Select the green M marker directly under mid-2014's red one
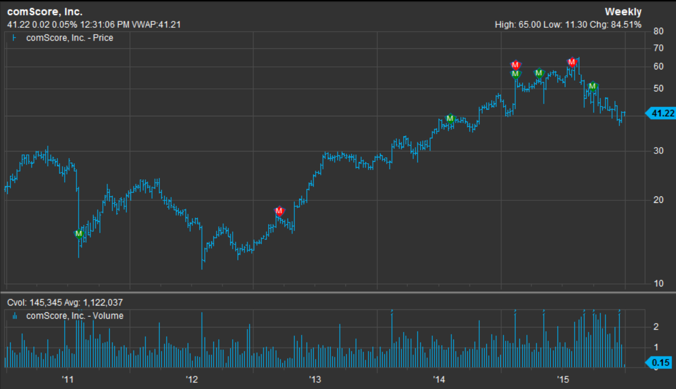 pos(516,74)
